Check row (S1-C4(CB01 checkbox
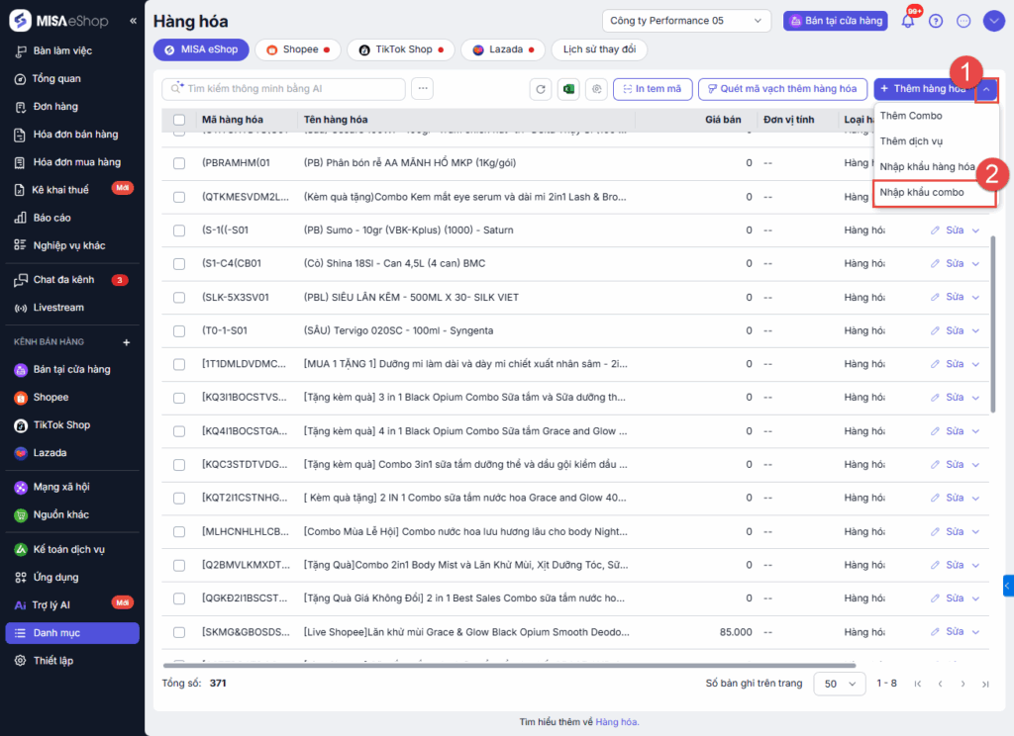Viewport: 1014px width, 736px height. [179, 264]
